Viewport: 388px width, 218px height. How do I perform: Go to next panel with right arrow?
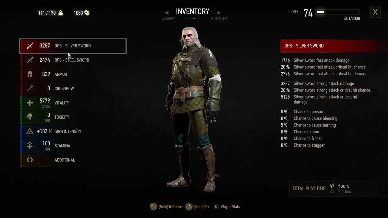click(x=219, y=13)
